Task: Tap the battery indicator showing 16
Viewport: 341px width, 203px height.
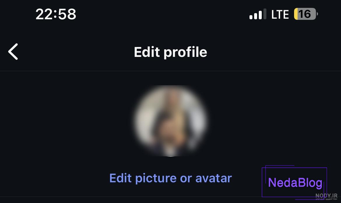Action: 305,14
